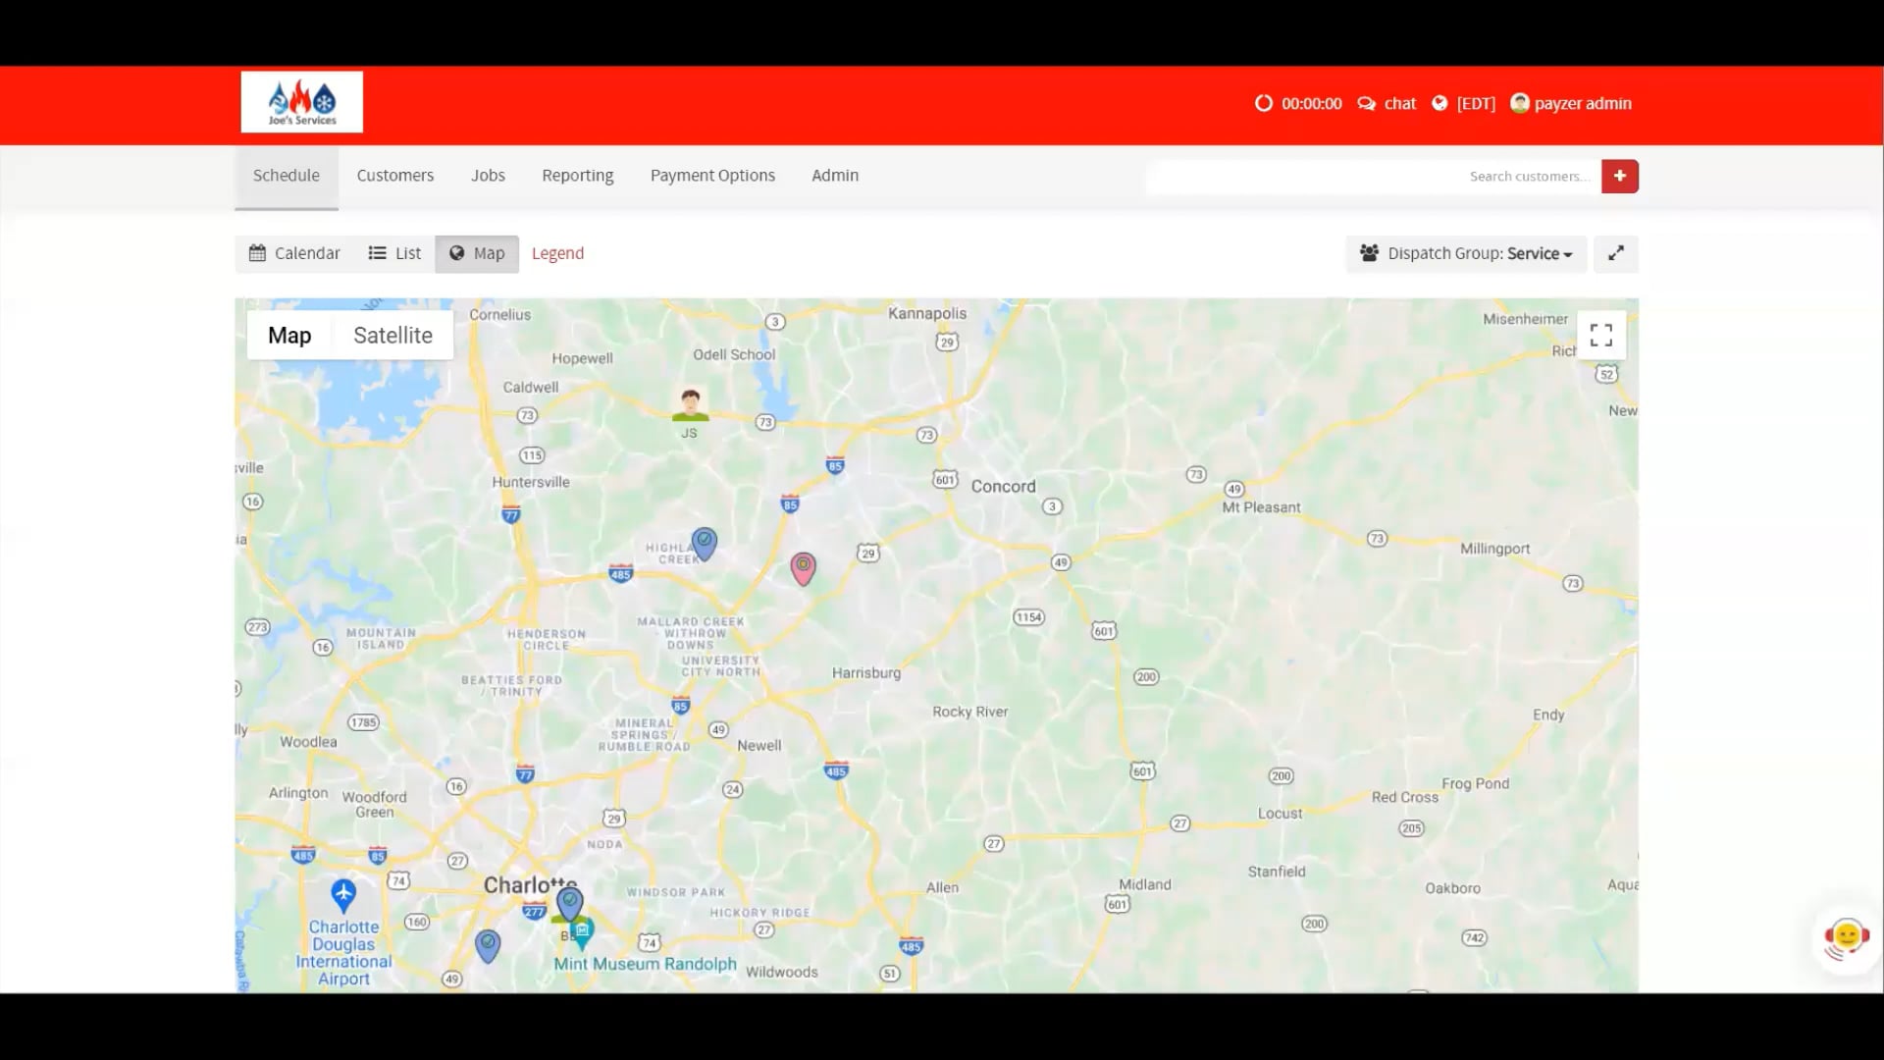Click into the customer search field
Viewport: 1884px width, 1060px height.
coord(1374,176)
